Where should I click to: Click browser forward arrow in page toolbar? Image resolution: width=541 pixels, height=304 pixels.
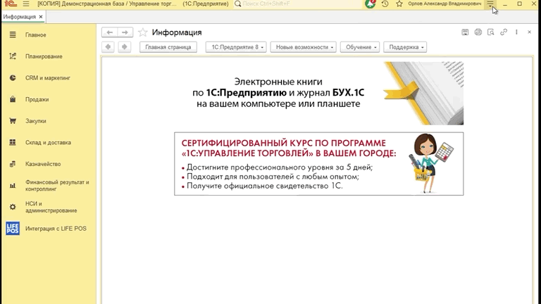click(x=124, y=47)
